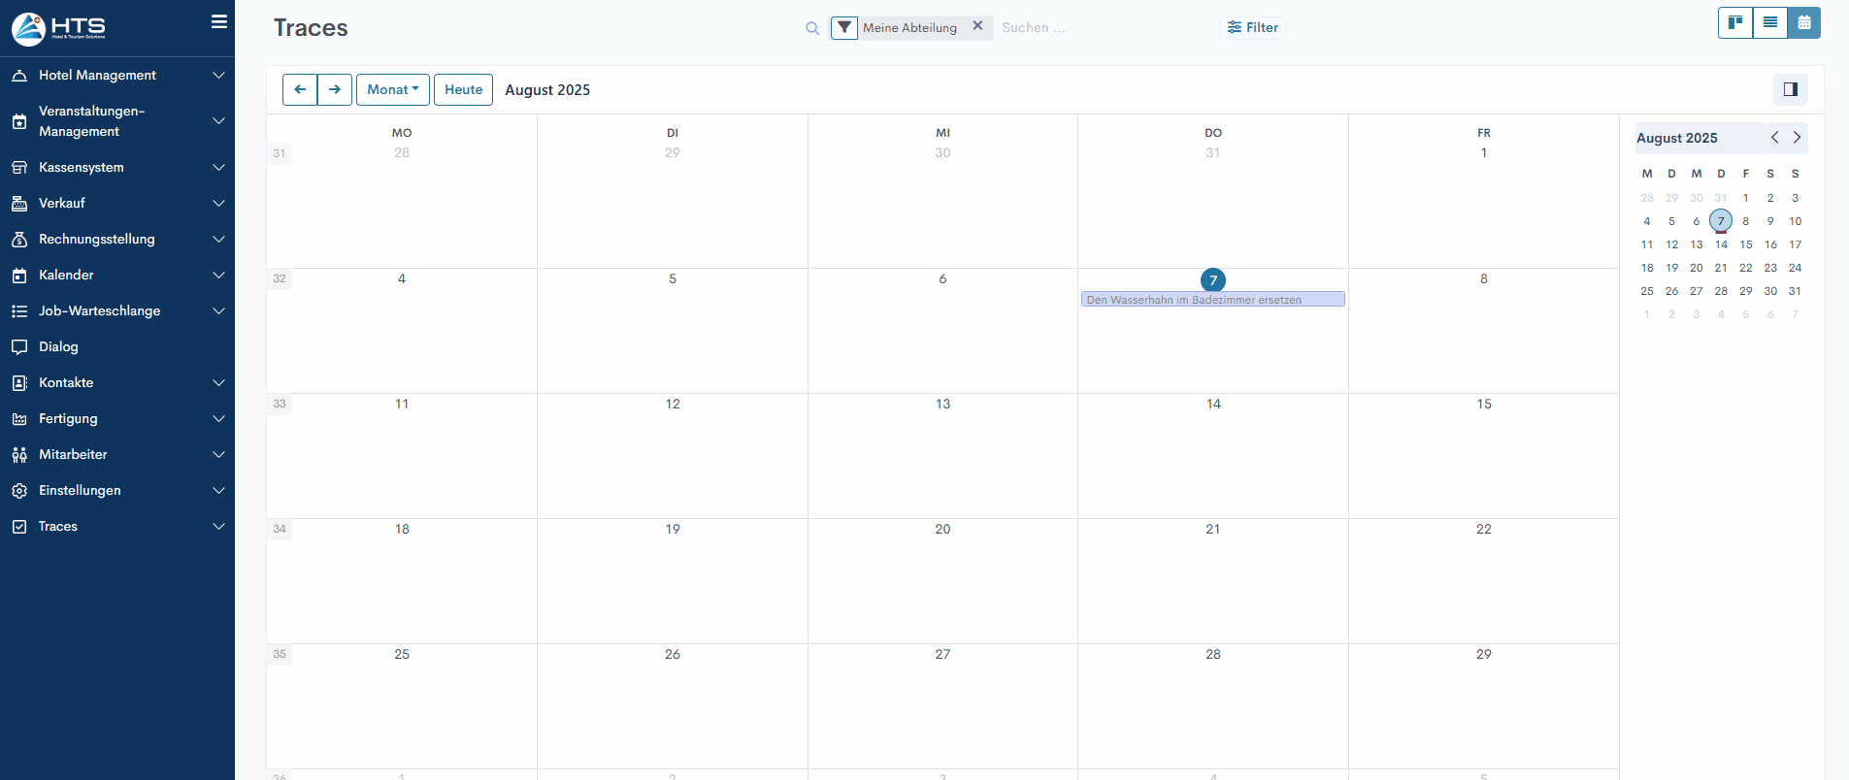Expand the Mitarbeiter sidebar section

click(116, 454)
